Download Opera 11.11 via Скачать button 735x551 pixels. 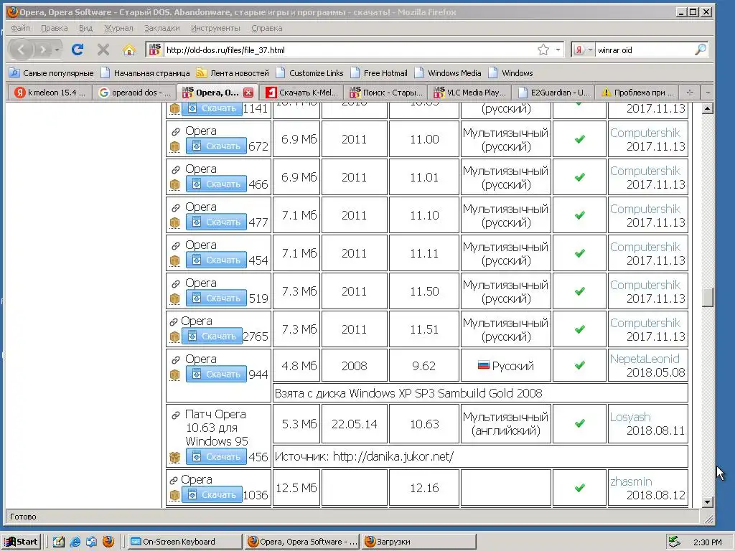(216, 260)
